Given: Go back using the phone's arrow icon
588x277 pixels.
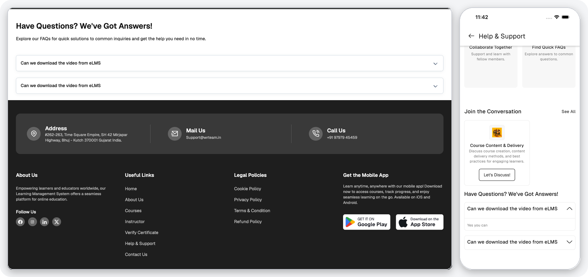Looking at the screenshot, I should click(x=471, y=36).
